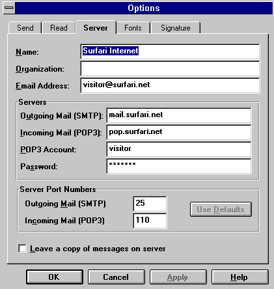274x289 pixels.
Task: Switch to the Send tab
Action: tap(25, 28)
